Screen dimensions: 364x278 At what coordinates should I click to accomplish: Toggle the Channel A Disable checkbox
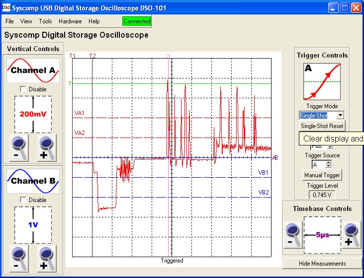point(22,89)
